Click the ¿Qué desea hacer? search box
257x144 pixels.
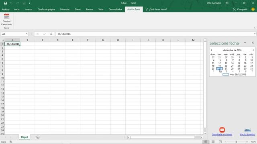tap(157, 10)
